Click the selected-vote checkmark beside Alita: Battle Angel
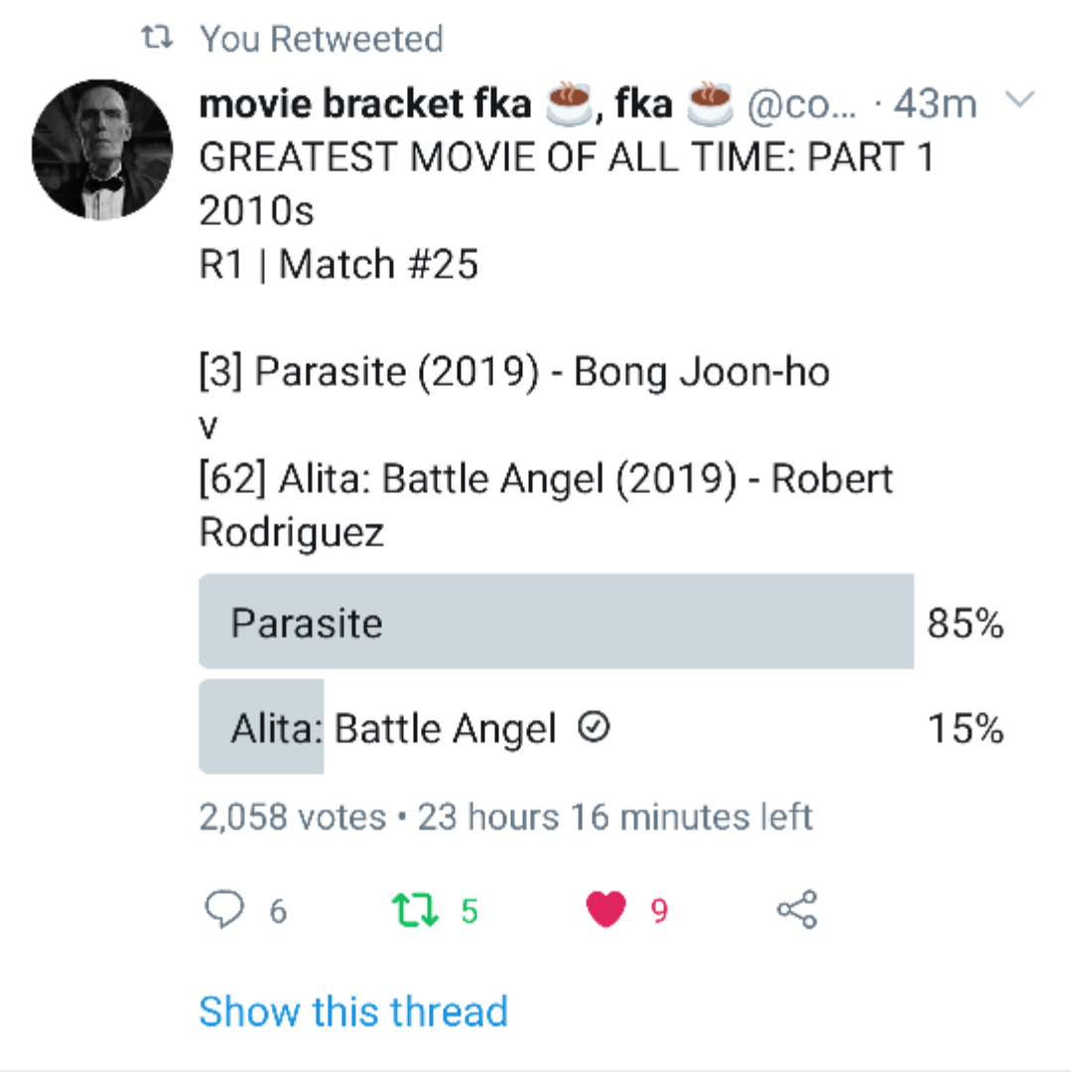The width and height of the screenshot is (1071, 1072). [x=594, y=729]
